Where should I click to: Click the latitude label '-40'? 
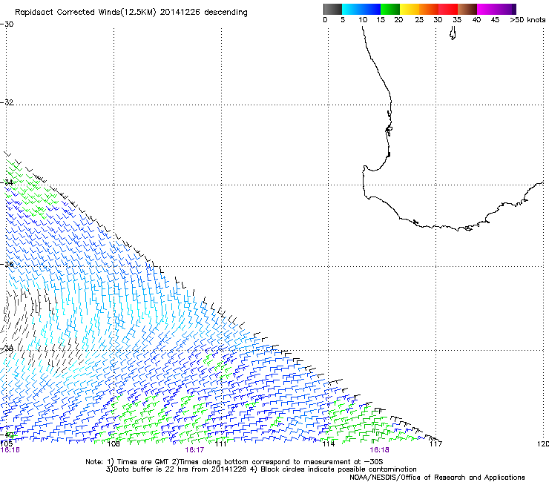click(7, 435)
